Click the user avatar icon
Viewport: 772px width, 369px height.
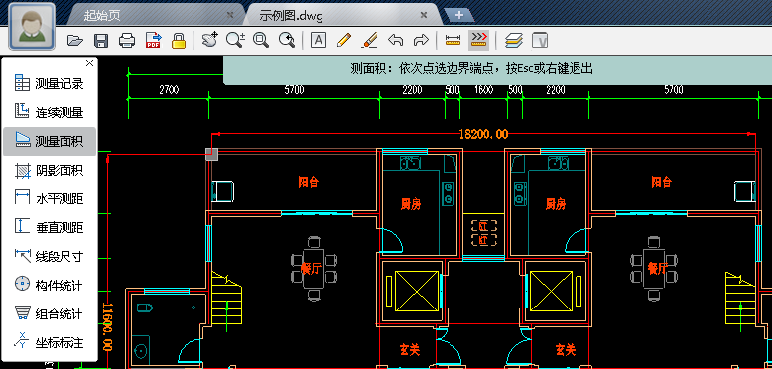(x=32, y=26)
